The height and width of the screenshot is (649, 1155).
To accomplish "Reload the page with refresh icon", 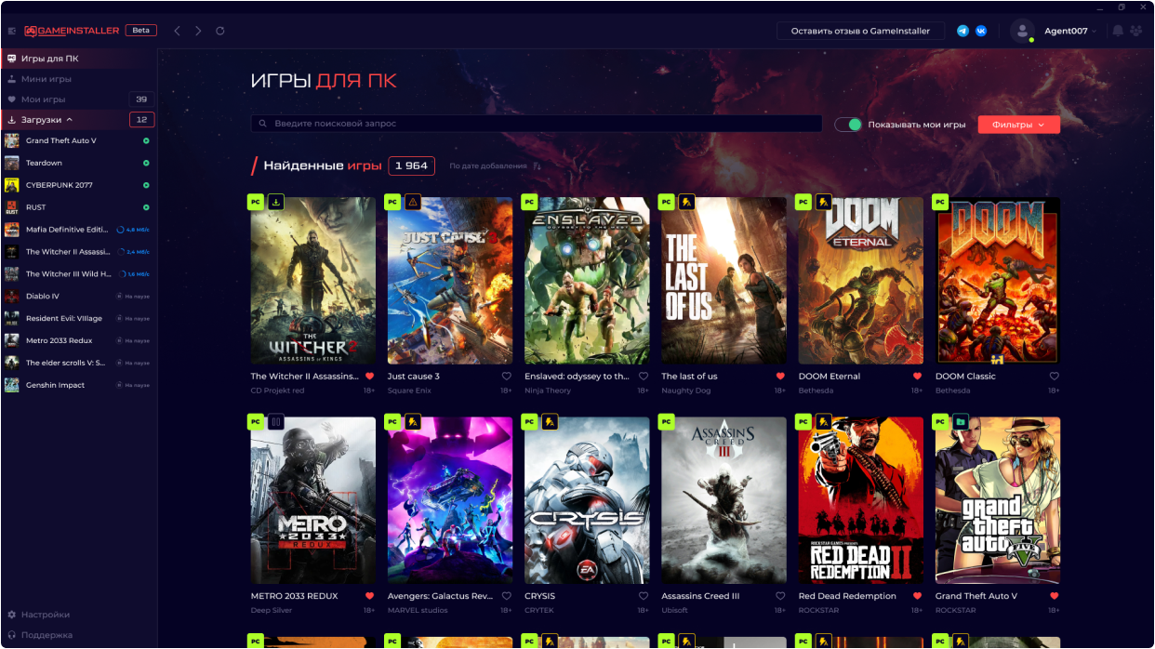I will (220, 31).
